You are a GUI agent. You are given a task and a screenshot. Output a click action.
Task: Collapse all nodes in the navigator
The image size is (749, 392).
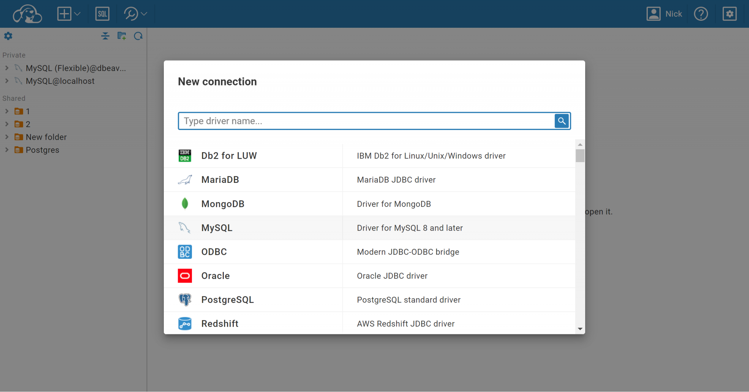(x=105, y=36)
